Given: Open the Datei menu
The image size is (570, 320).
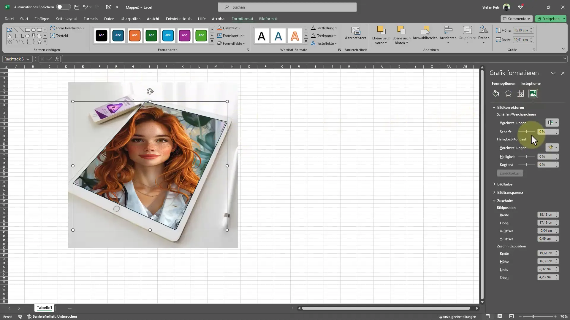Looking at the screenshot, I should pyautogui.click(x=9, y=19).
